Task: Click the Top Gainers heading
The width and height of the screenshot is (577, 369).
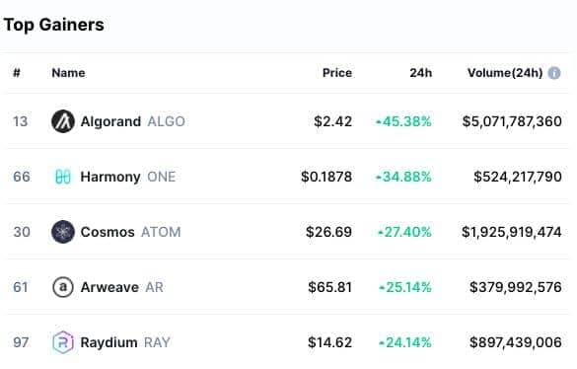Action: [54, 25]
